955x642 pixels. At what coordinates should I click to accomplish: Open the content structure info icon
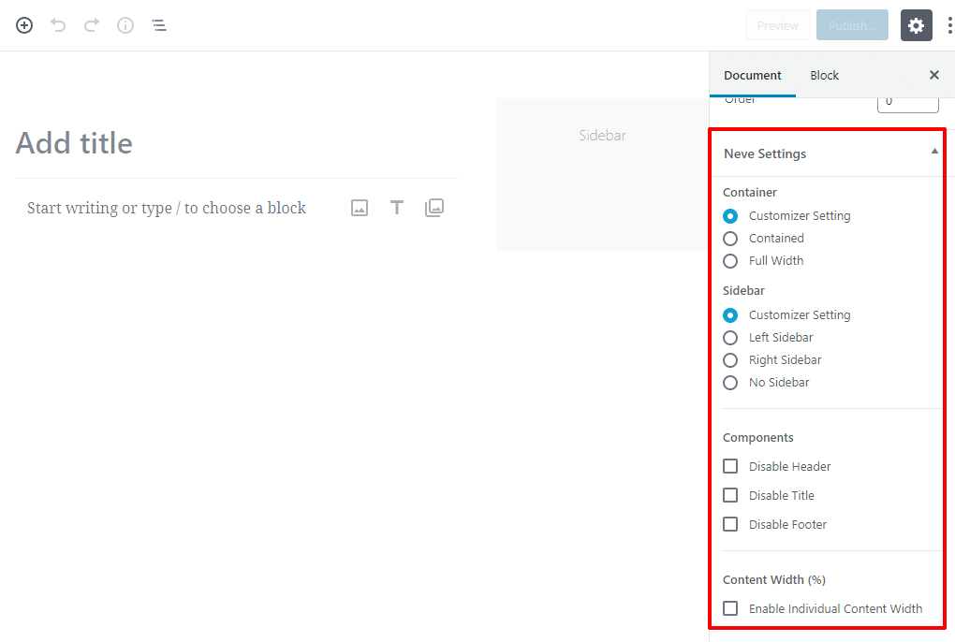125,25
